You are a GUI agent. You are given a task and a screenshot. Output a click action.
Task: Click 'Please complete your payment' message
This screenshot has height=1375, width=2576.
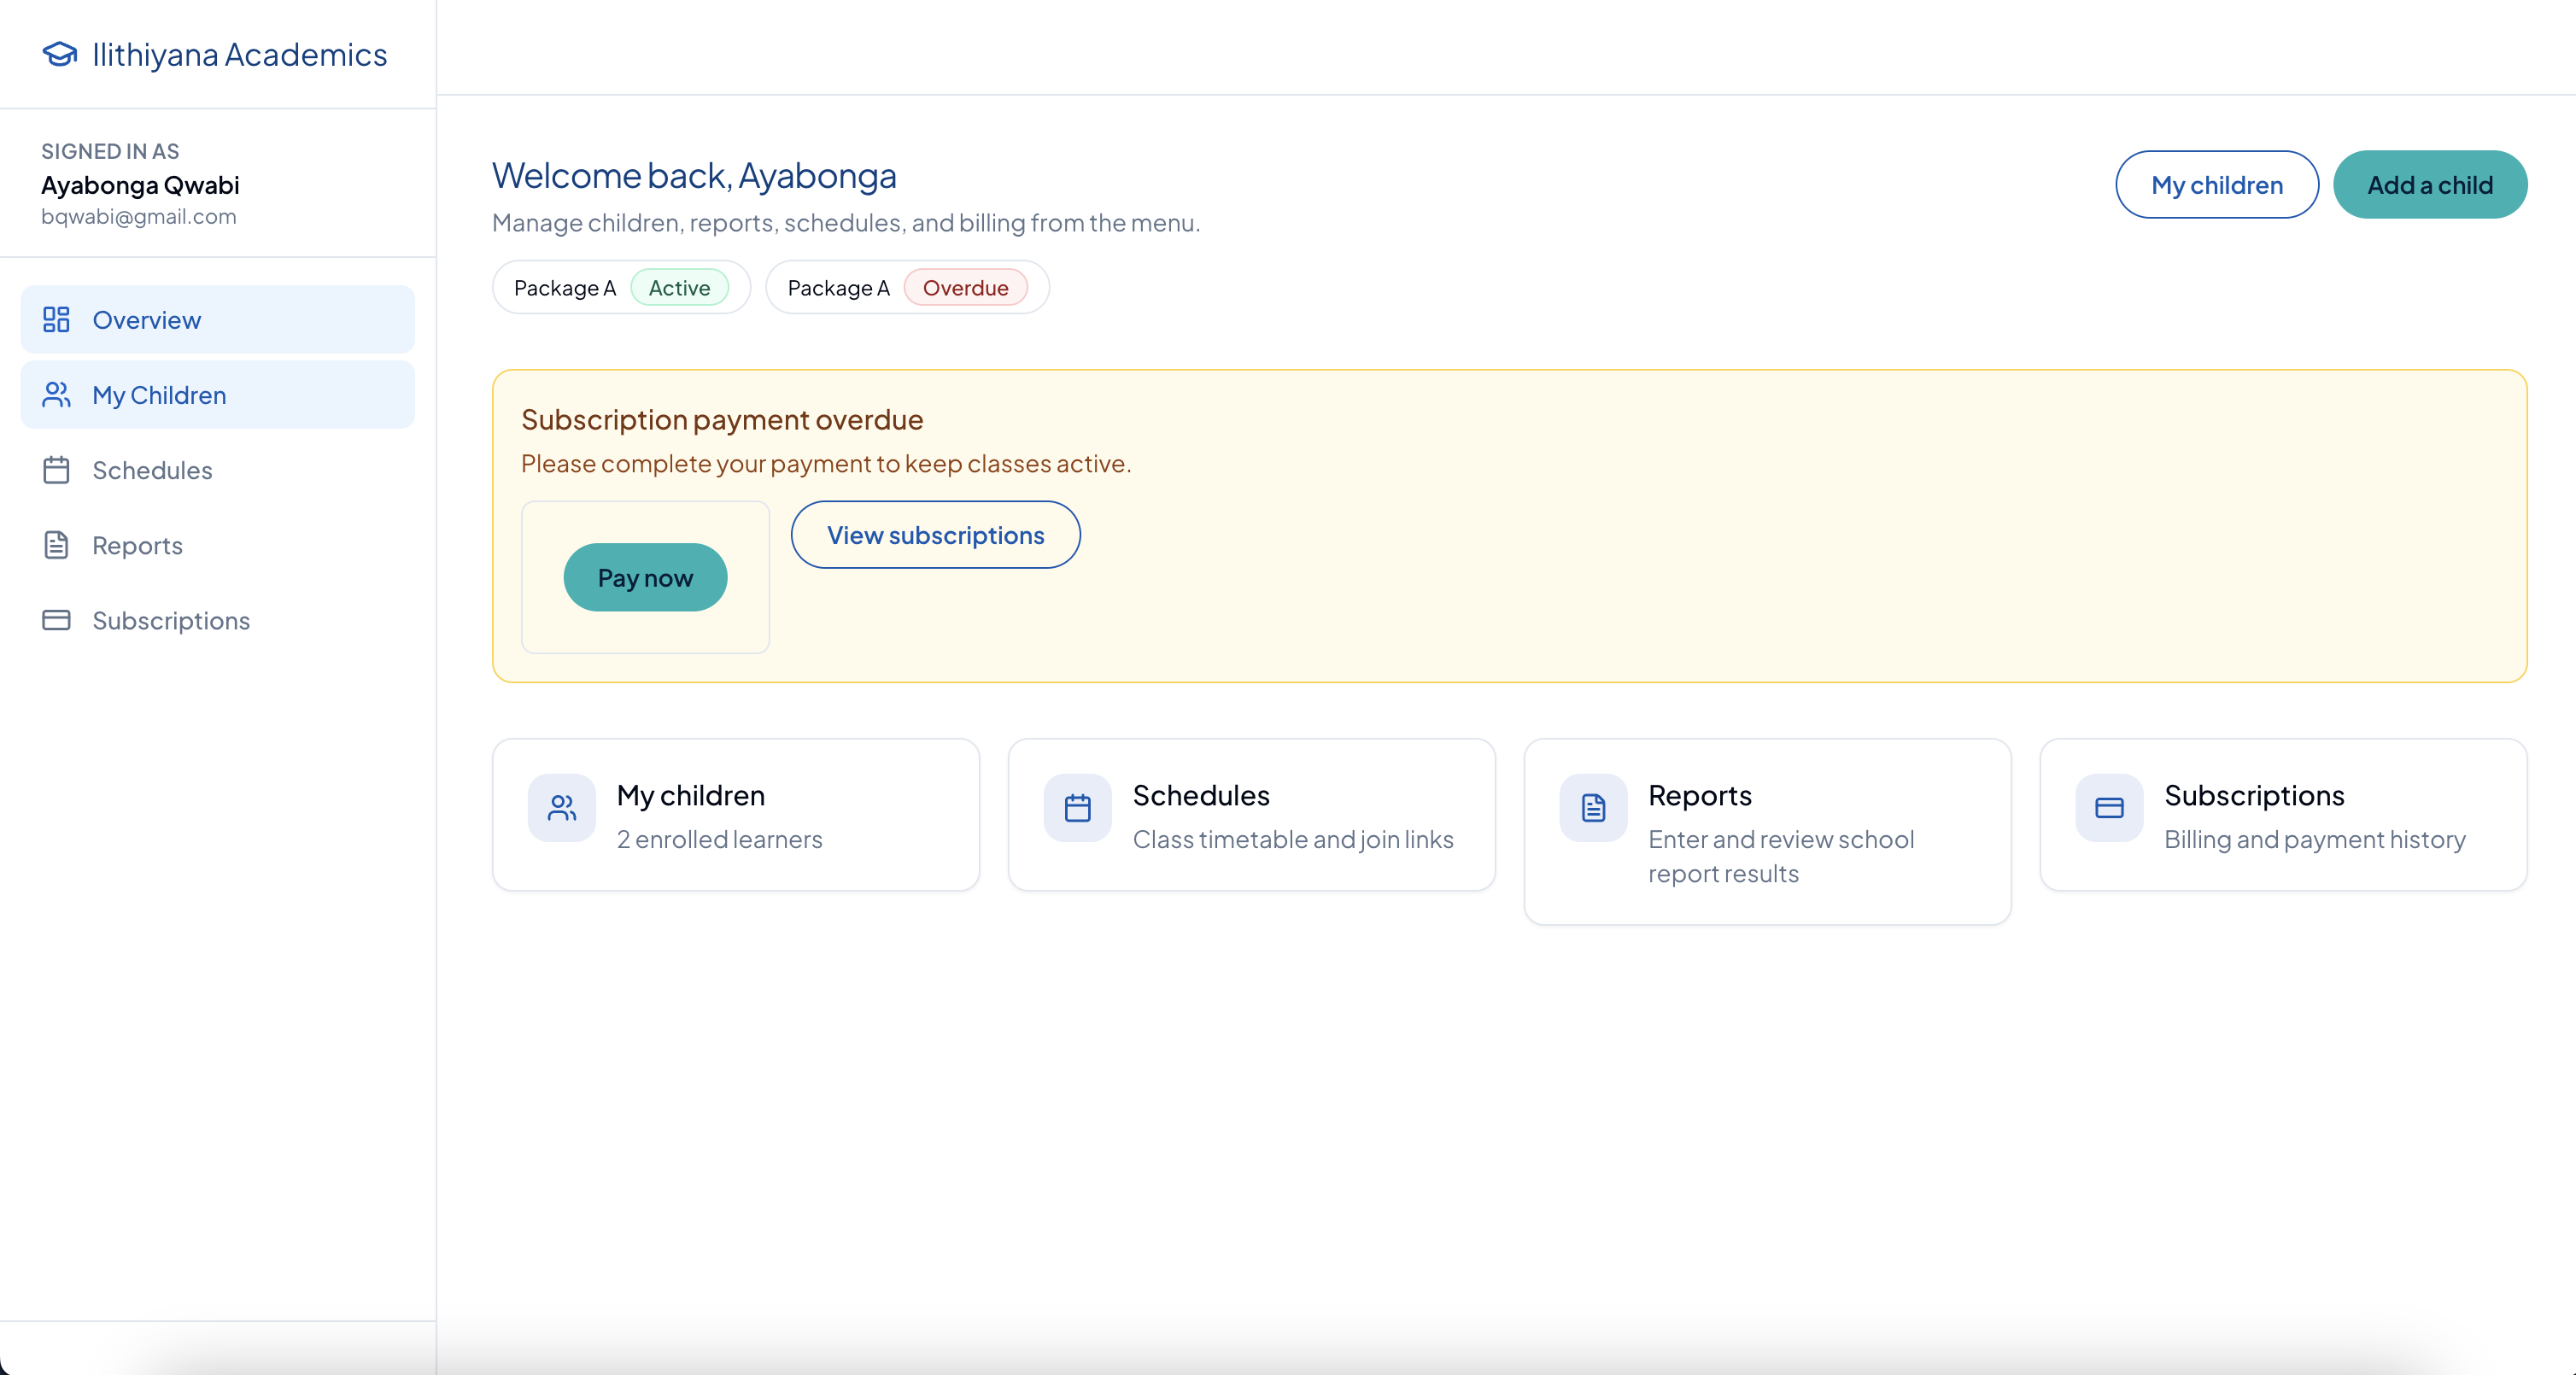coord(826,463)
